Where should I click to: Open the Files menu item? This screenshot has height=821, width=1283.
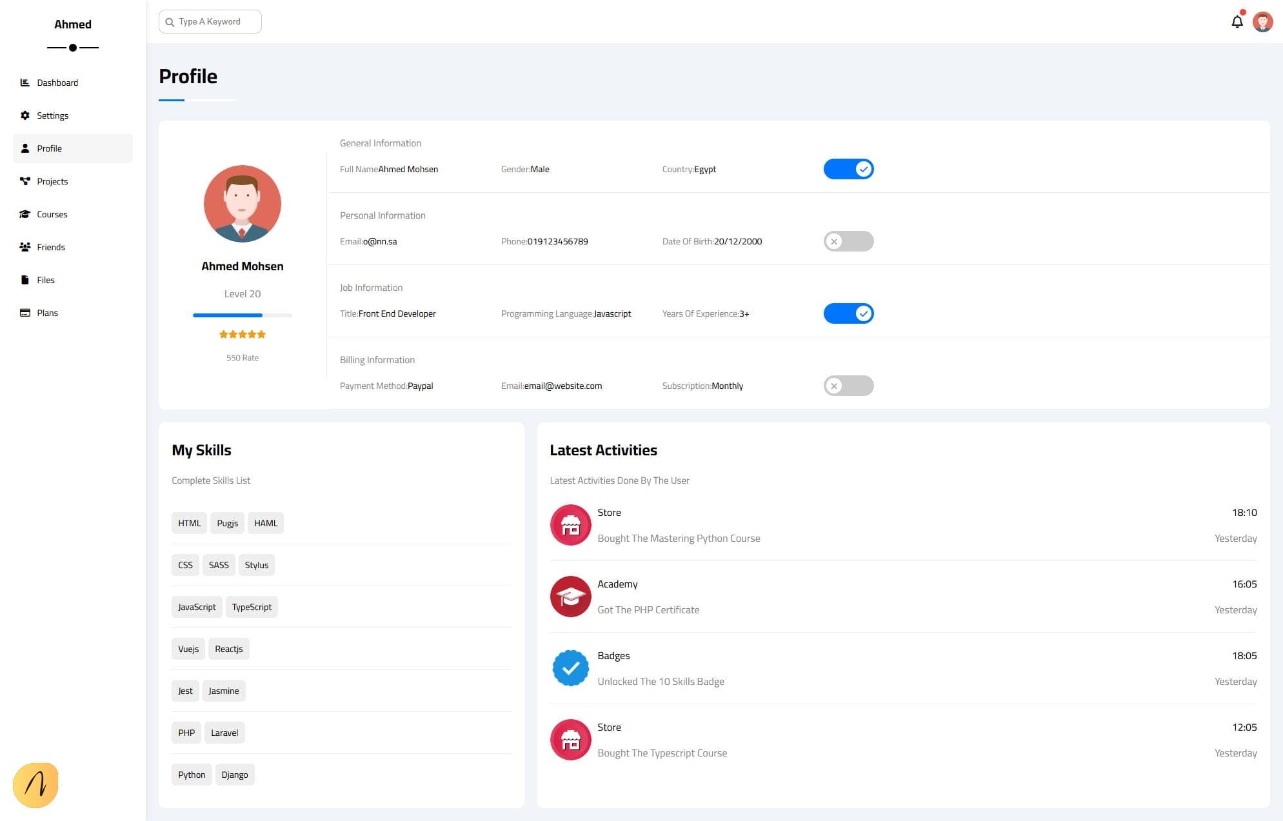[x=46, y=280]
